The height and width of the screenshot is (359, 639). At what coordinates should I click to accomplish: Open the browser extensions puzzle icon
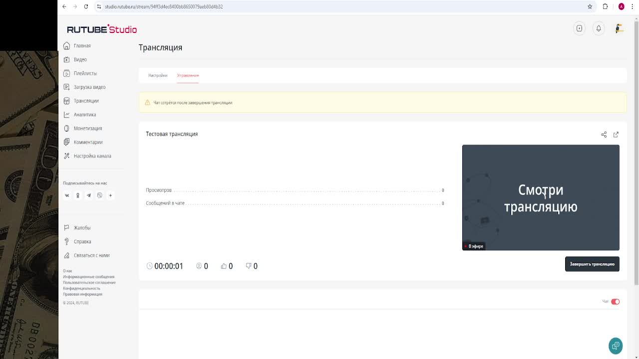click(x=605, y=6)
